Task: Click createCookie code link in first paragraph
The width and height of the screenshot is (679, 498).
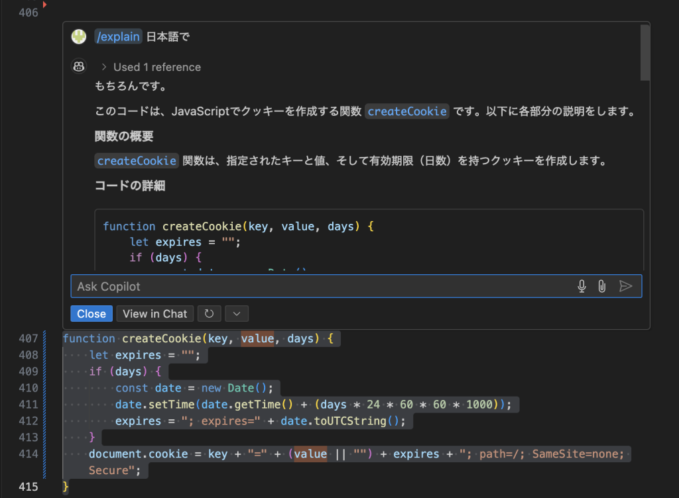Action: [406, 111]
